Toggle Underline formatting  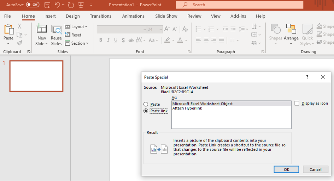pos(116,40)
